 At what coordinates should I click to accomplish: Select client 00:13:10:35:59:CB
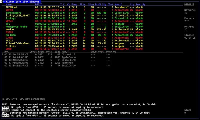pos(56,55)
